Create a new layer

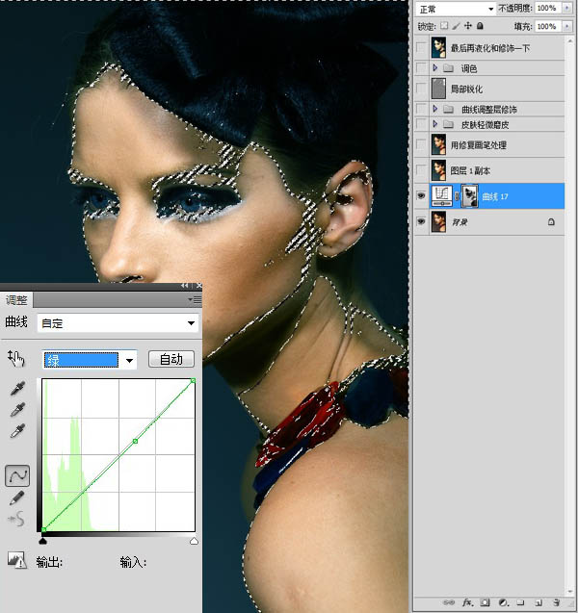click(539, 602)
